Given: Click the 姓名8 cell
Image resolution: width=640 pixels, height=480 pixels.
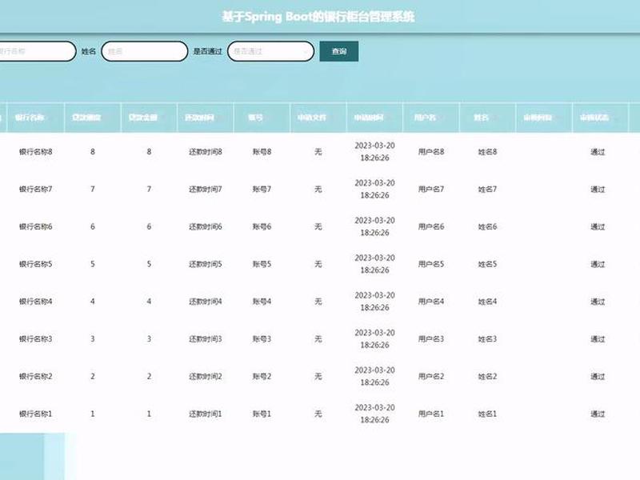Looking at the screenshot, I should click(x=487, y=152).
